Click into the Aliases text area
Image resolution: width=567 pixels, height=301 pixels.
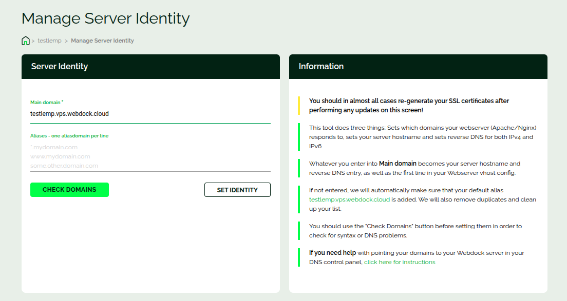[x=150, y=156]
